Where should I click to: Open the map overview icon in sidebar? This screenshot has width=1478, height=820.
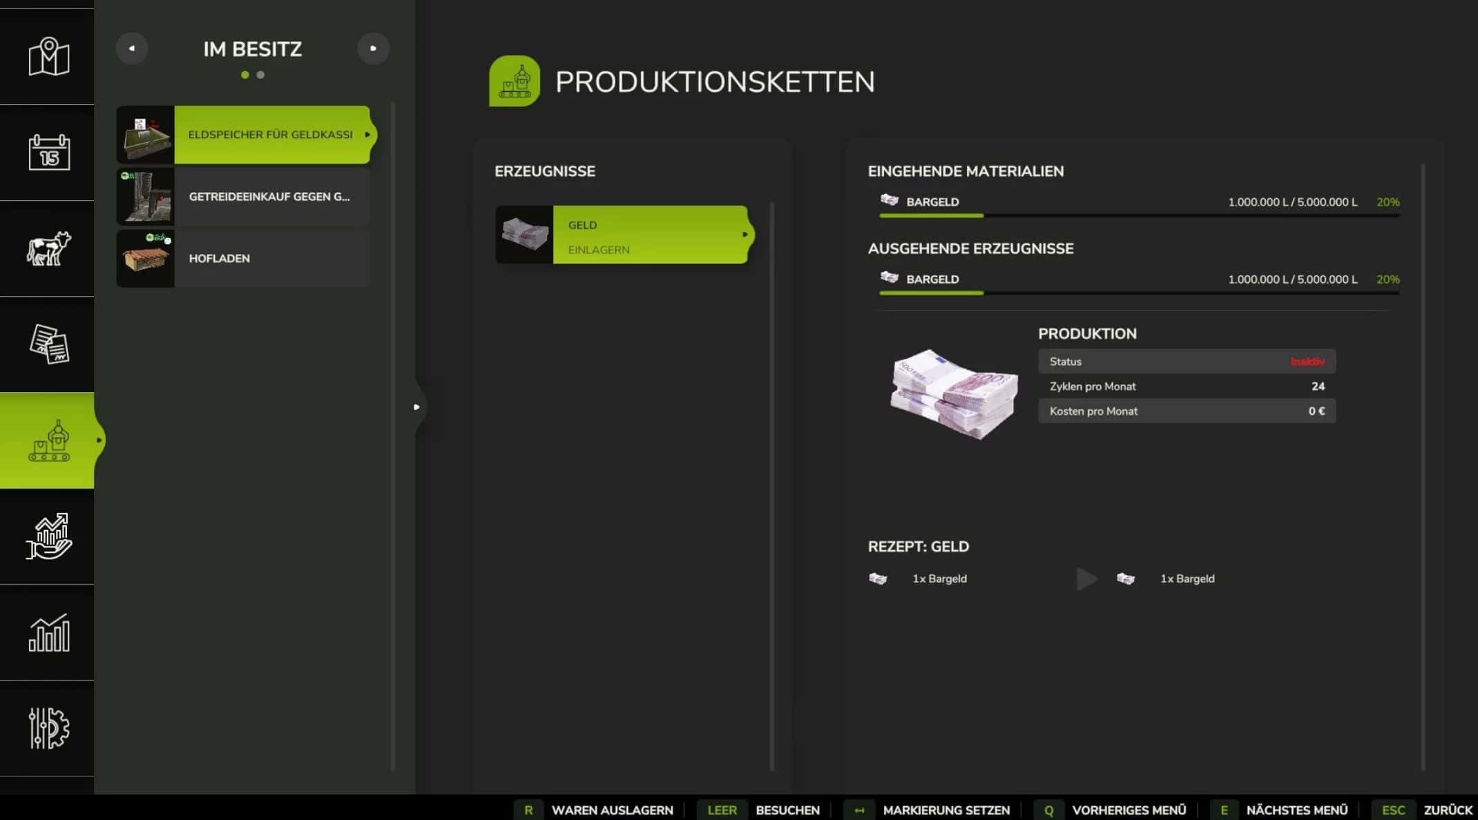(x=48, y=57)
